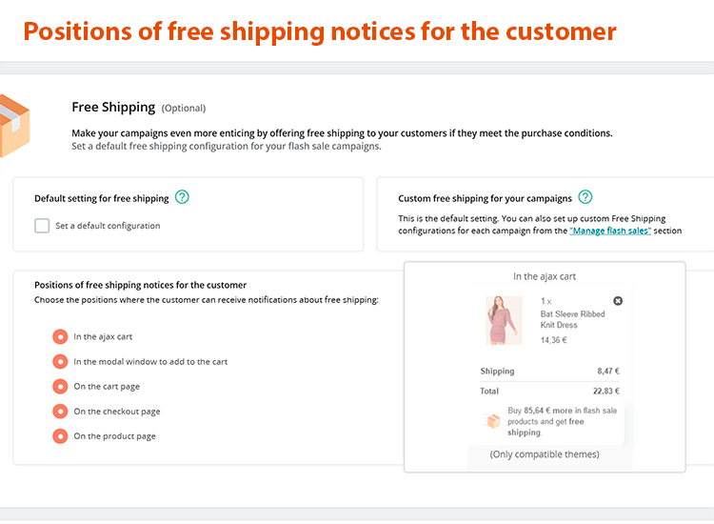Screen dimensions: 714x524
Task: Click the 14,36 € product price
Action: tap(553, 339)
